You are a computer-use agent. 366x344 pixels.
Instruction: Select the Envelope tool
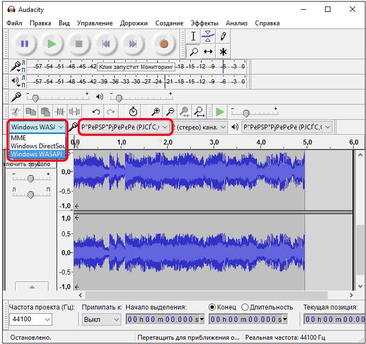(208, 36)
